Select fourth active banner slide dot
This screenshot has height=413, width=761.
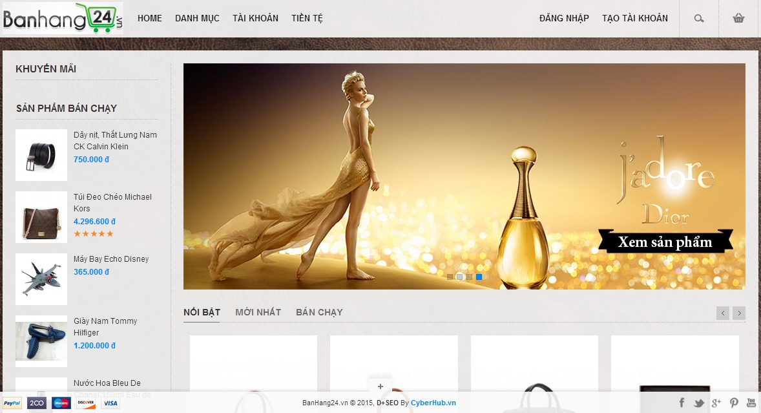point(479,277)
